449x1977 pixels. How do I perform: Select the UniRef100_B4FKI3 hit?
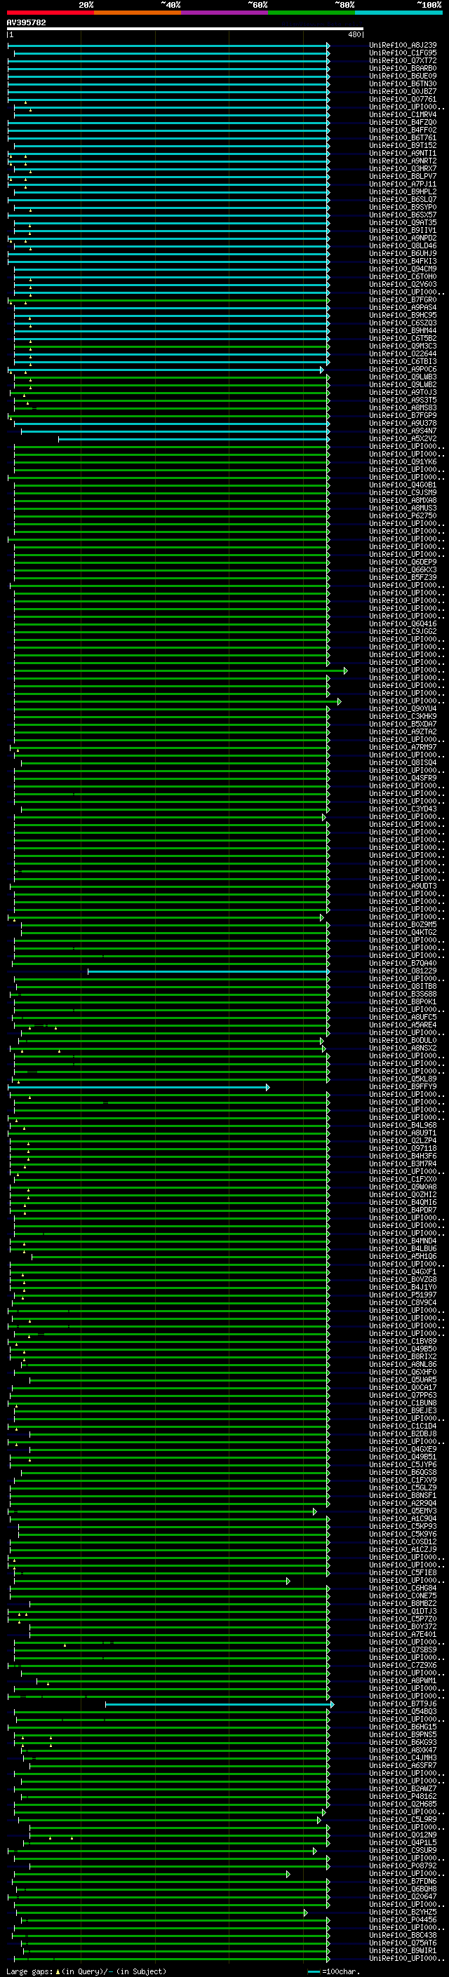(403, 261)
